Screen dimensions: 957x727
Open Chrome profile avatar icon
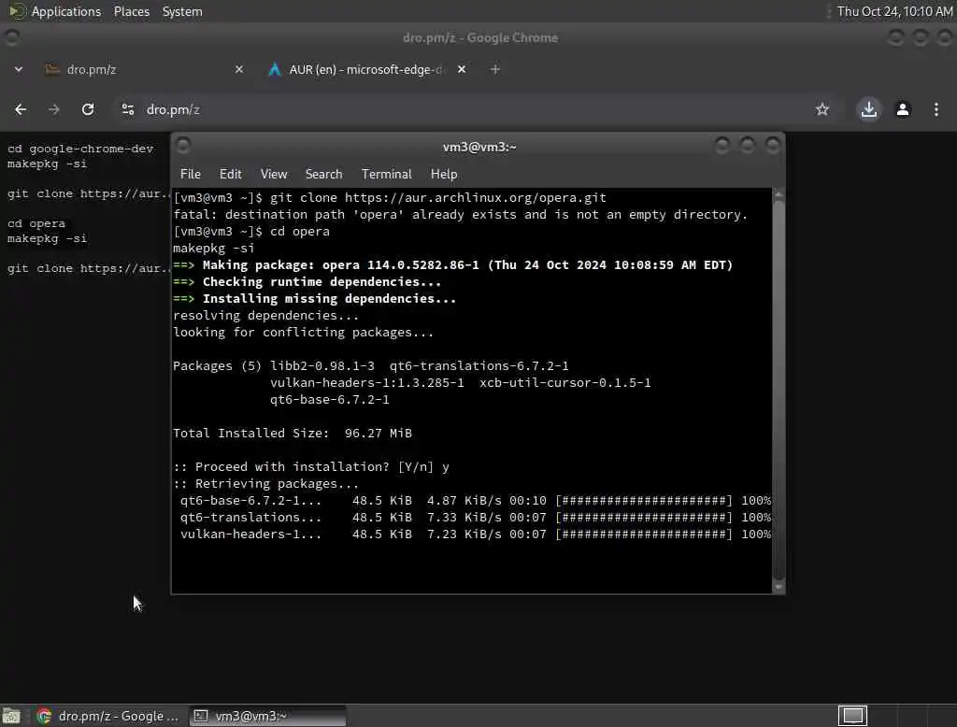click(x=903, y=109)
